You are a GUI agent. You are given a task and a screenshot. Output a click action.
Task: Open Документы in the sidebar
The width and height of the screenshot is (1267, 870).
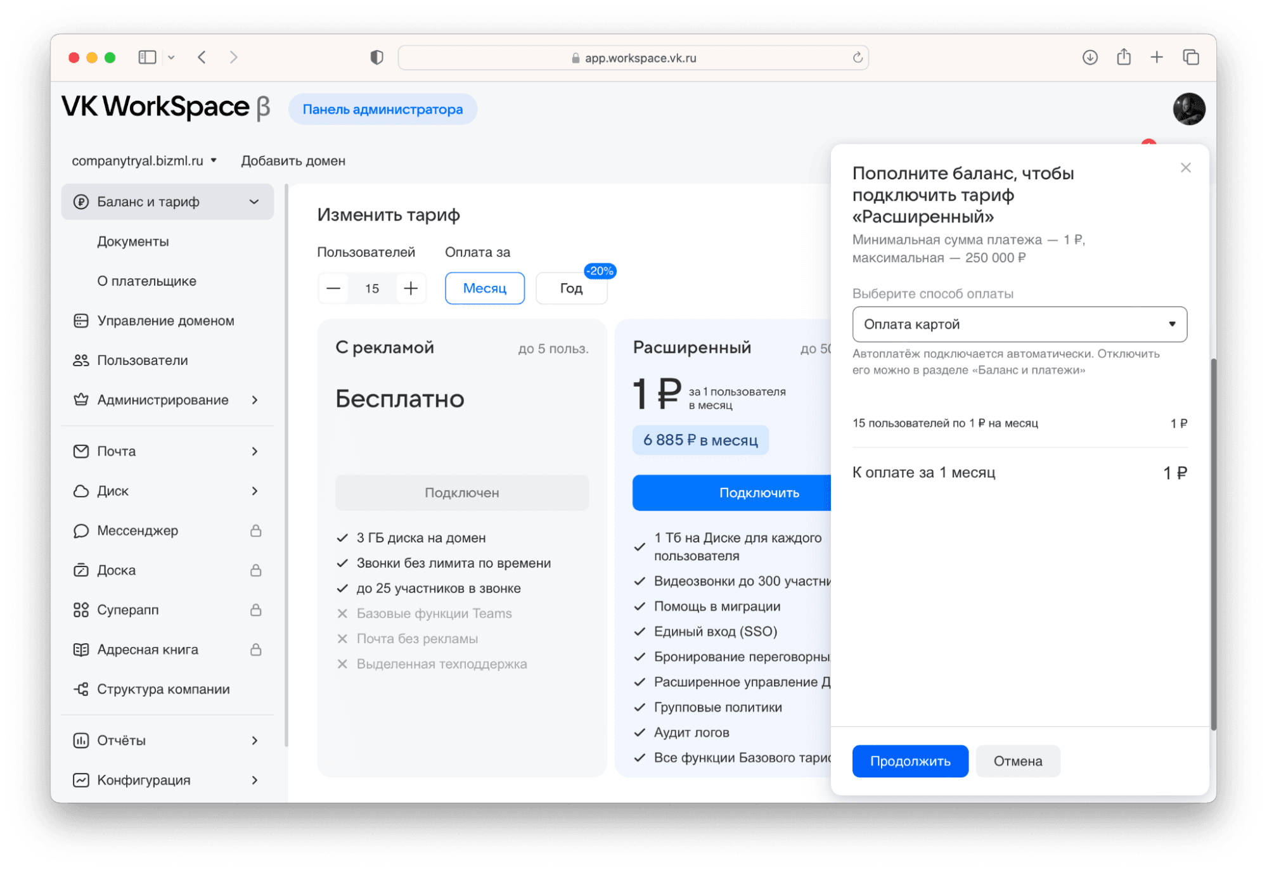click(133, 241)
